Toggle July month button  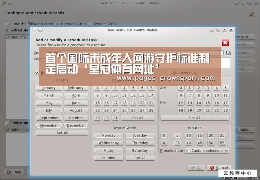tap(49, 110)
